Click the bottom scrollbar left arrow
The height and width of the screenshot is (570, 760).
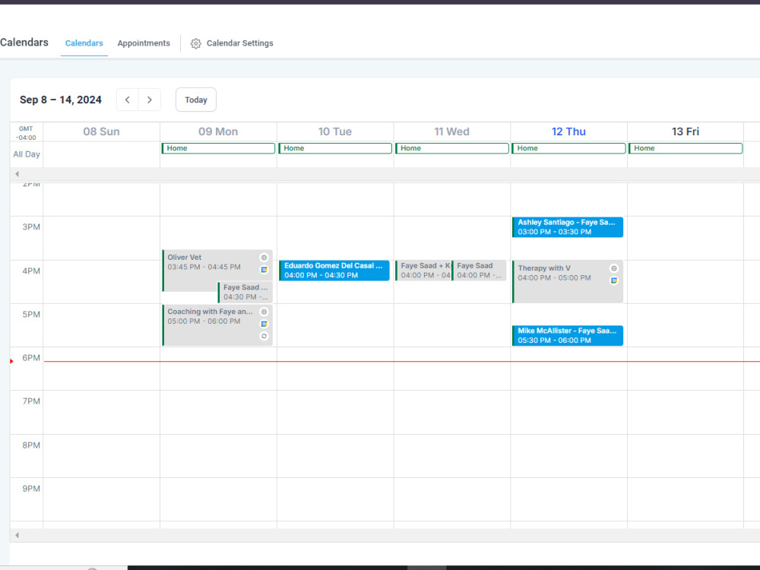tap(17, 535)
